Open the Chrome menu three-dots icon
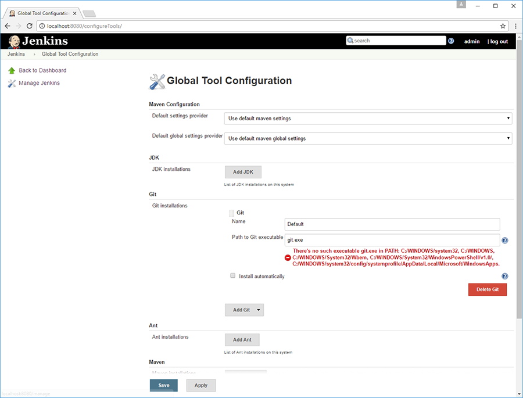523x398 pixels. (515, 26)
